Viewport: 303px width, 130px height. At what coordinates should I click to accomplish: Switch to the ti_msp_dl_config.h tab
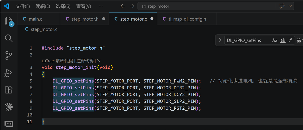point(187,19)
